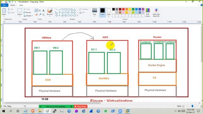Select the Pencil tool
The width and height of the screenshot is (203, 114).
tap(36, 10)
